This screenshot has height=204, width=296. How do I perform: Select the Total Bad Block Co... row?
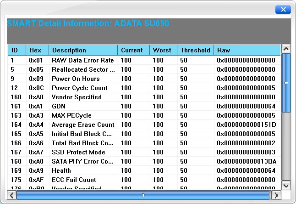(144, 143)
